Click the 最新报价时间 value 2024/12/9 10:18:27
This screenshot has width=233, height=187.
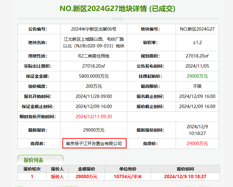tap(197, 130)
